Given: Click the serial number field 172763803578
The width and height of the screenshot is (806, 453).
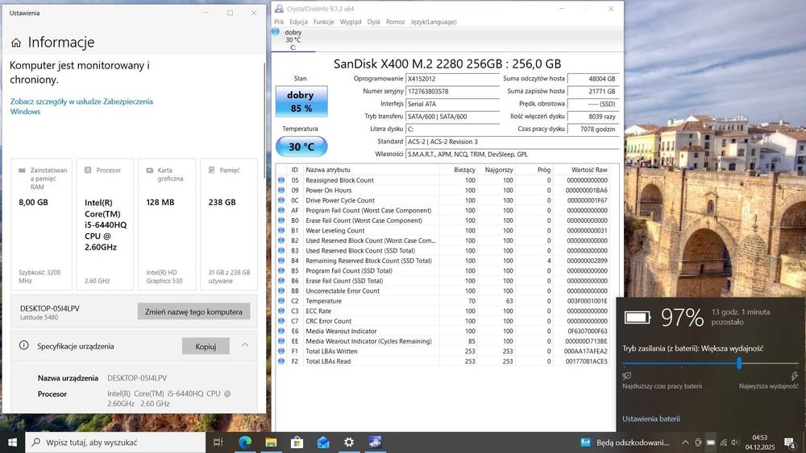Looking at the screenshot, I should coord(452,91).
